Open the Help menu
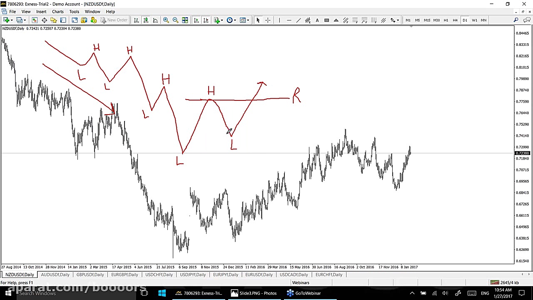The height and width of the screenshot is (300, 533). pyautogui.click(x=110, y=12)
